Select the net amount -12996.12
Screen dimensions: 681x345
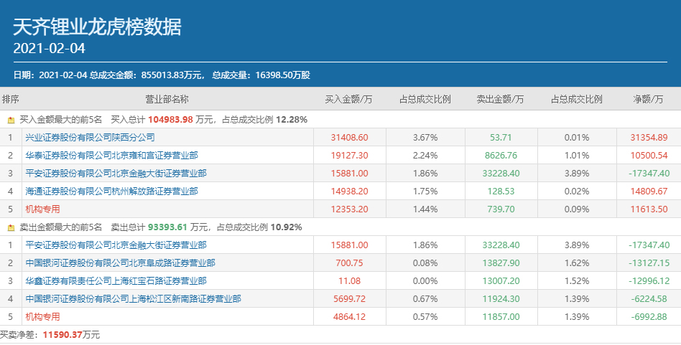649,281
